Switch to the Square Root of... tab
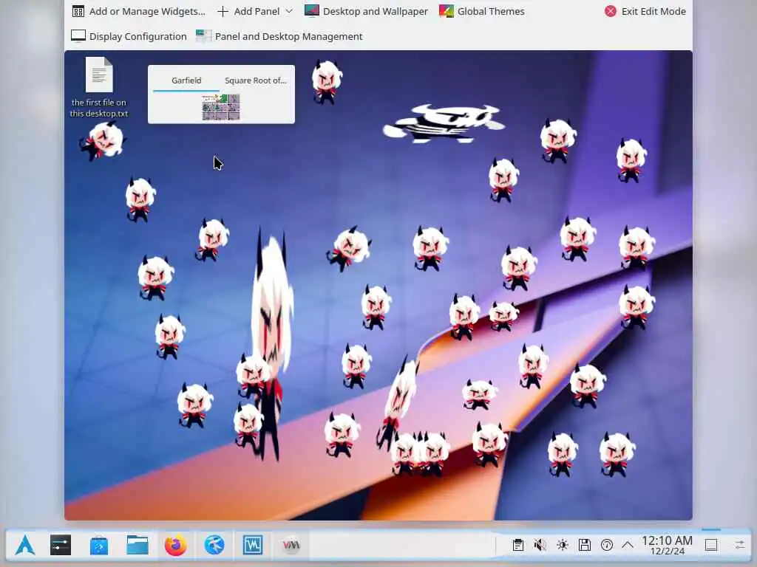757x567 pixels. (x=255, y=80)
